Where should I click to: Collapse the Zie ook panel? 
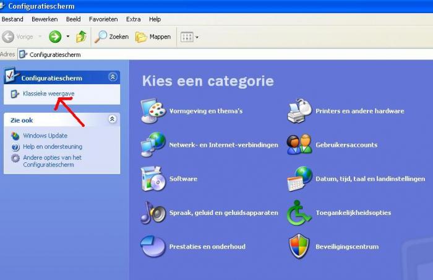click(112, 119)
